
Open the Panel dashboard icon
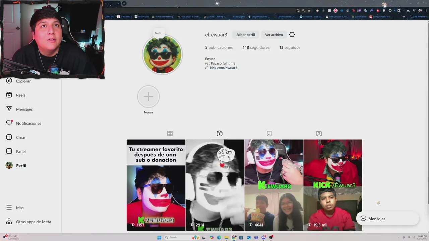point(9,151)
